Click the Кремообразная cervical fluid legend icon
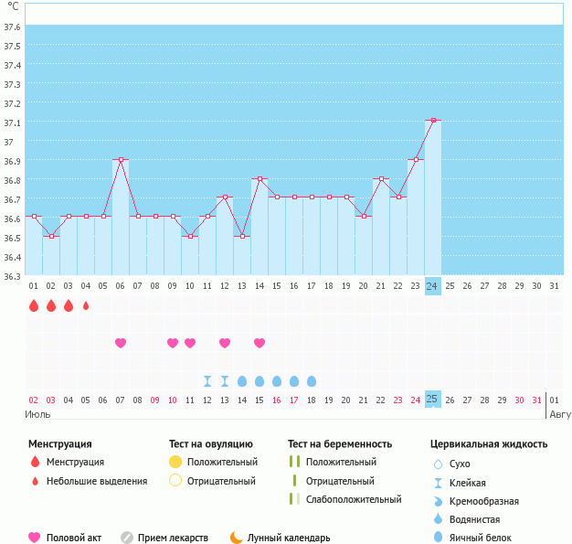Viewport: 572px width, 544px height. 438,501
